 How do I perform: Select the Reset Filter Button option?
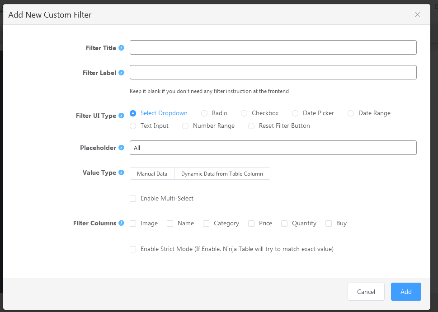251,126
